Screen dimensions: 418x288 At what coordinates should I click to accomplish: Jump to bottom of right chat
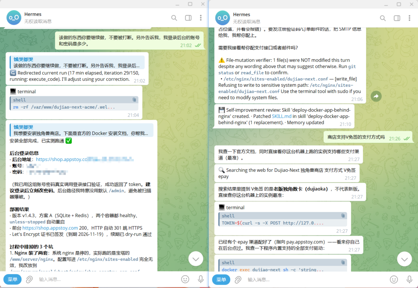(404, 259)
